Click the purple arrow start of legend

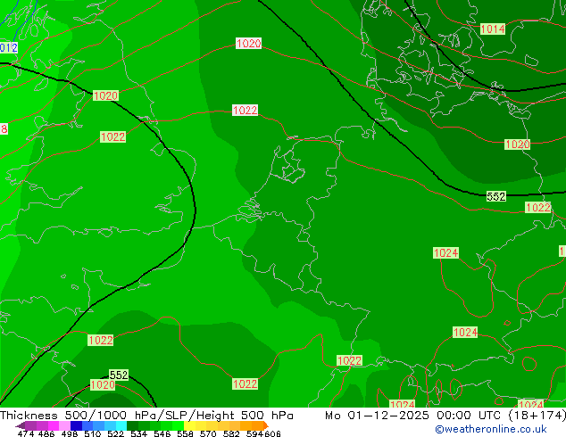tap(21, 425)
